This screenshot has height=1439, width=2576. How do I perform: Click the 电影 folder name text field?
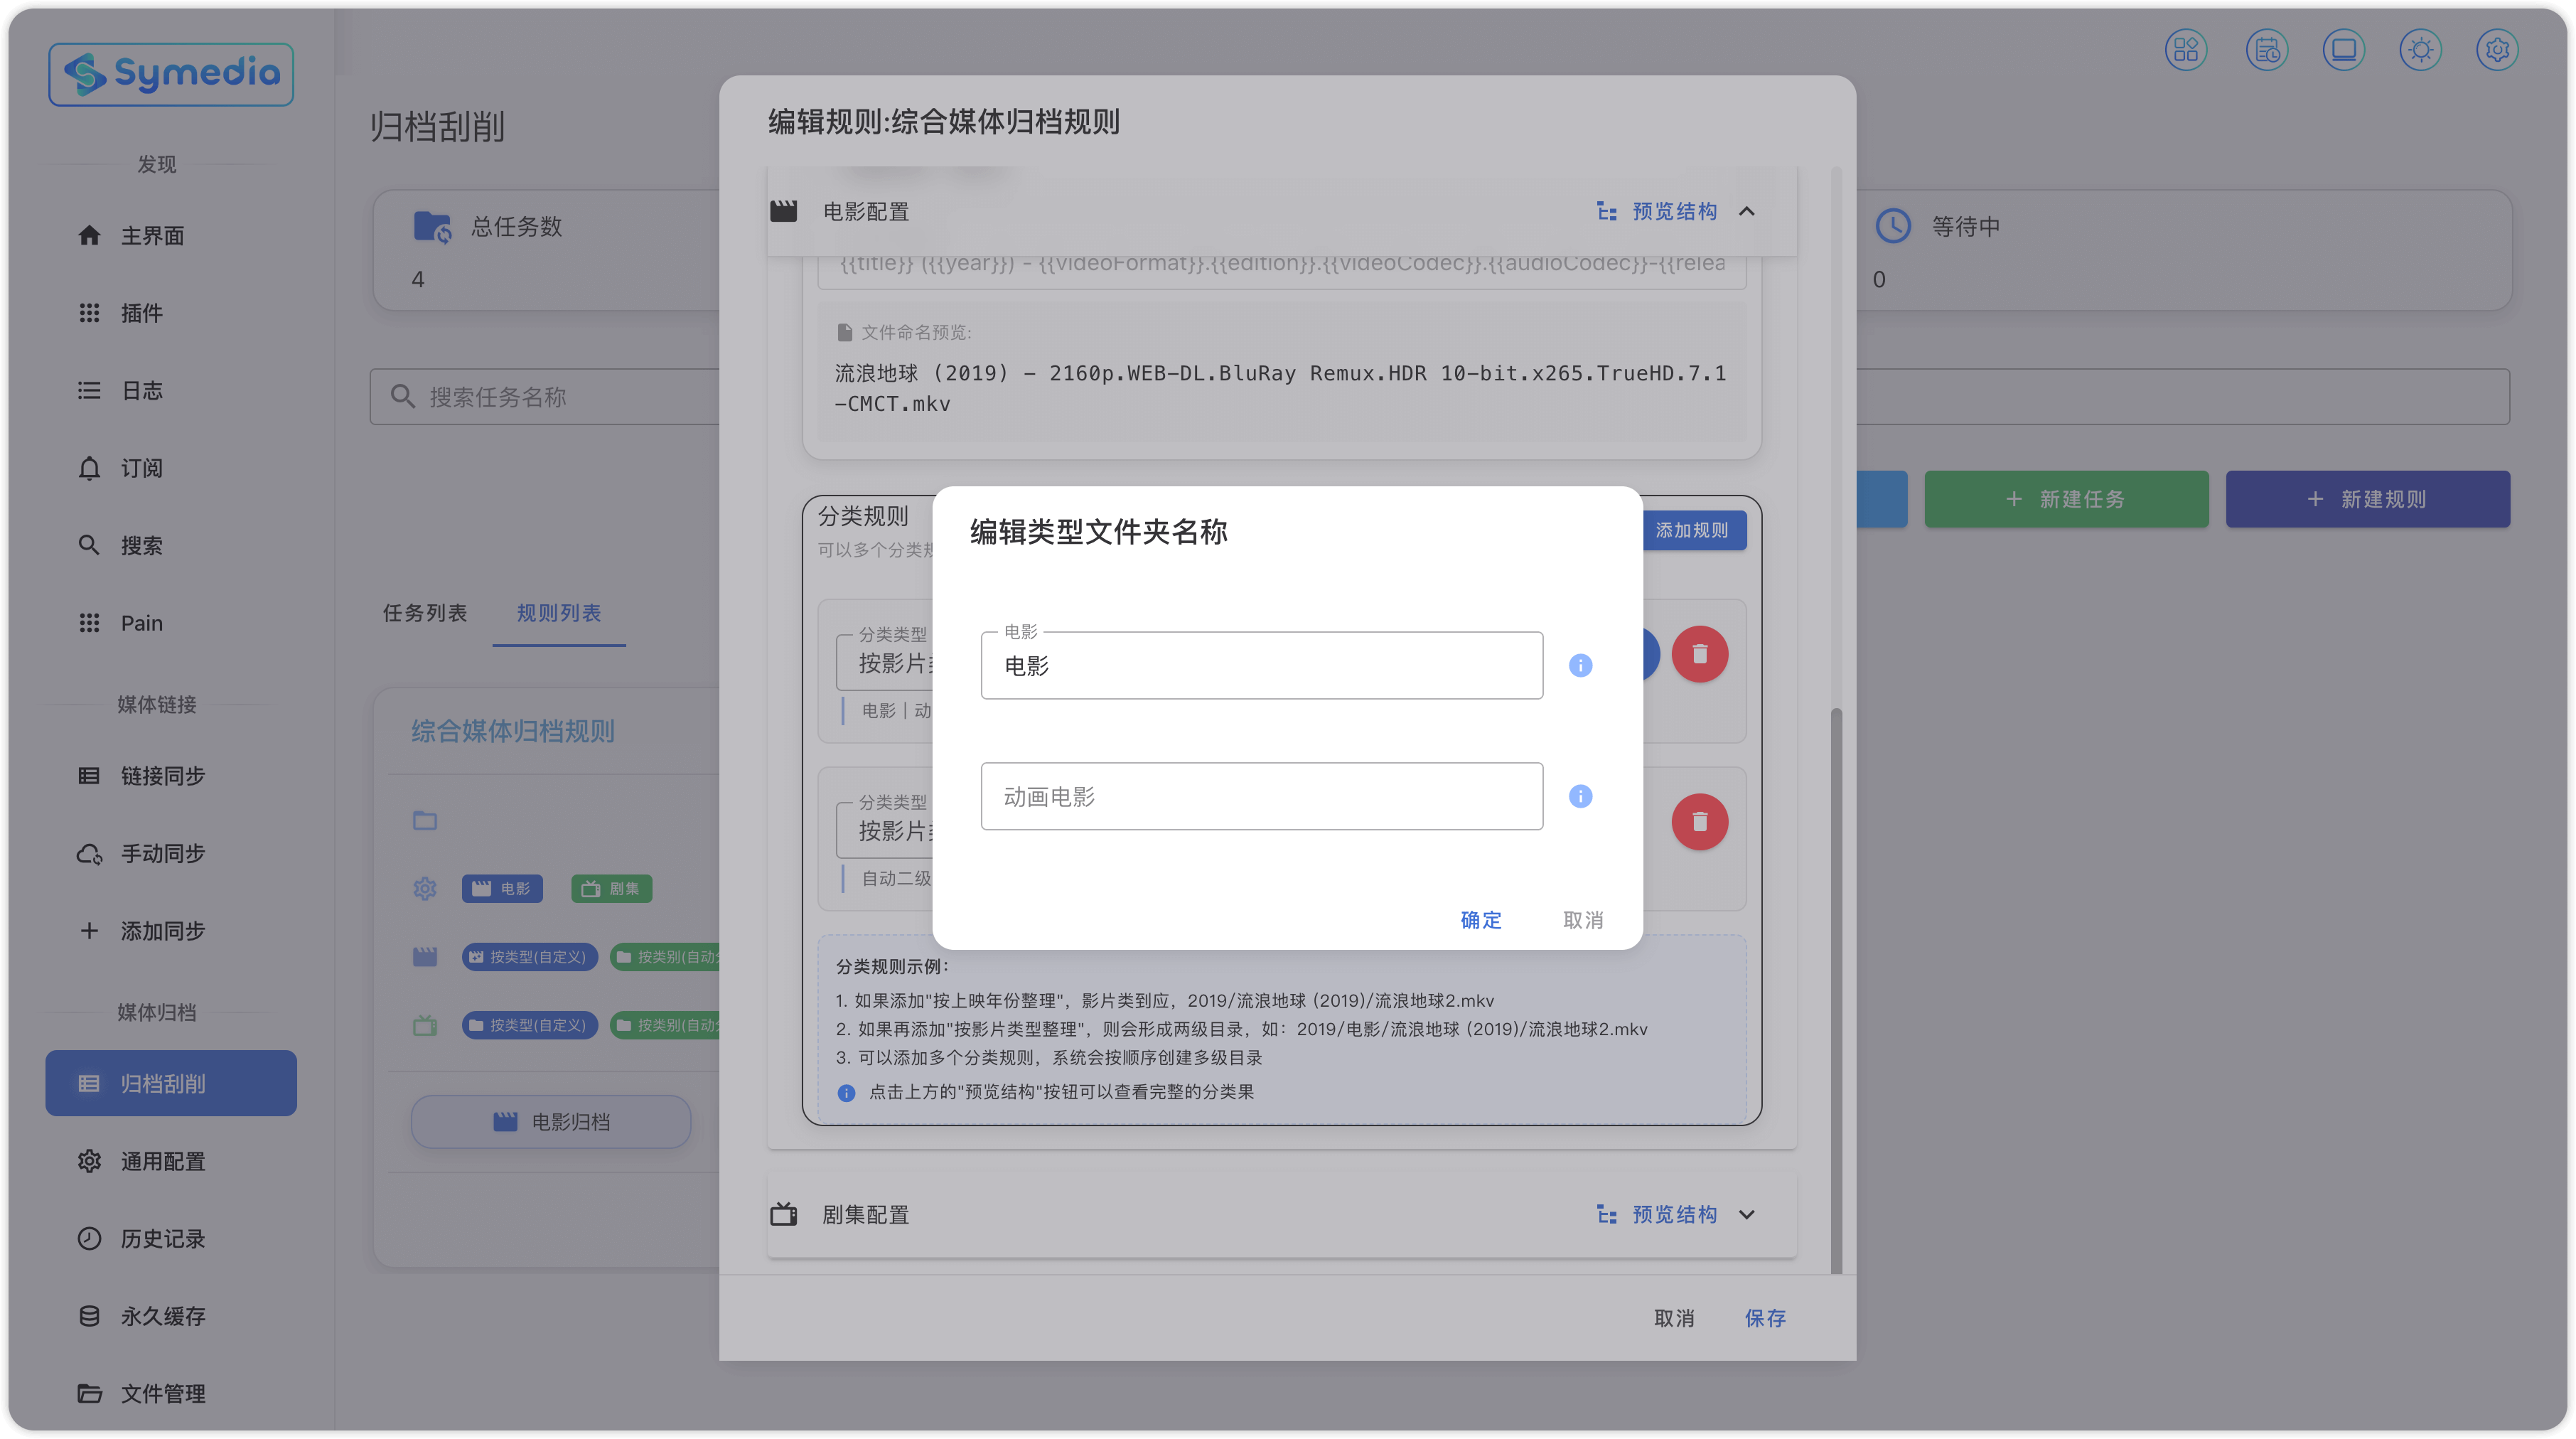tap(1261, 665)
